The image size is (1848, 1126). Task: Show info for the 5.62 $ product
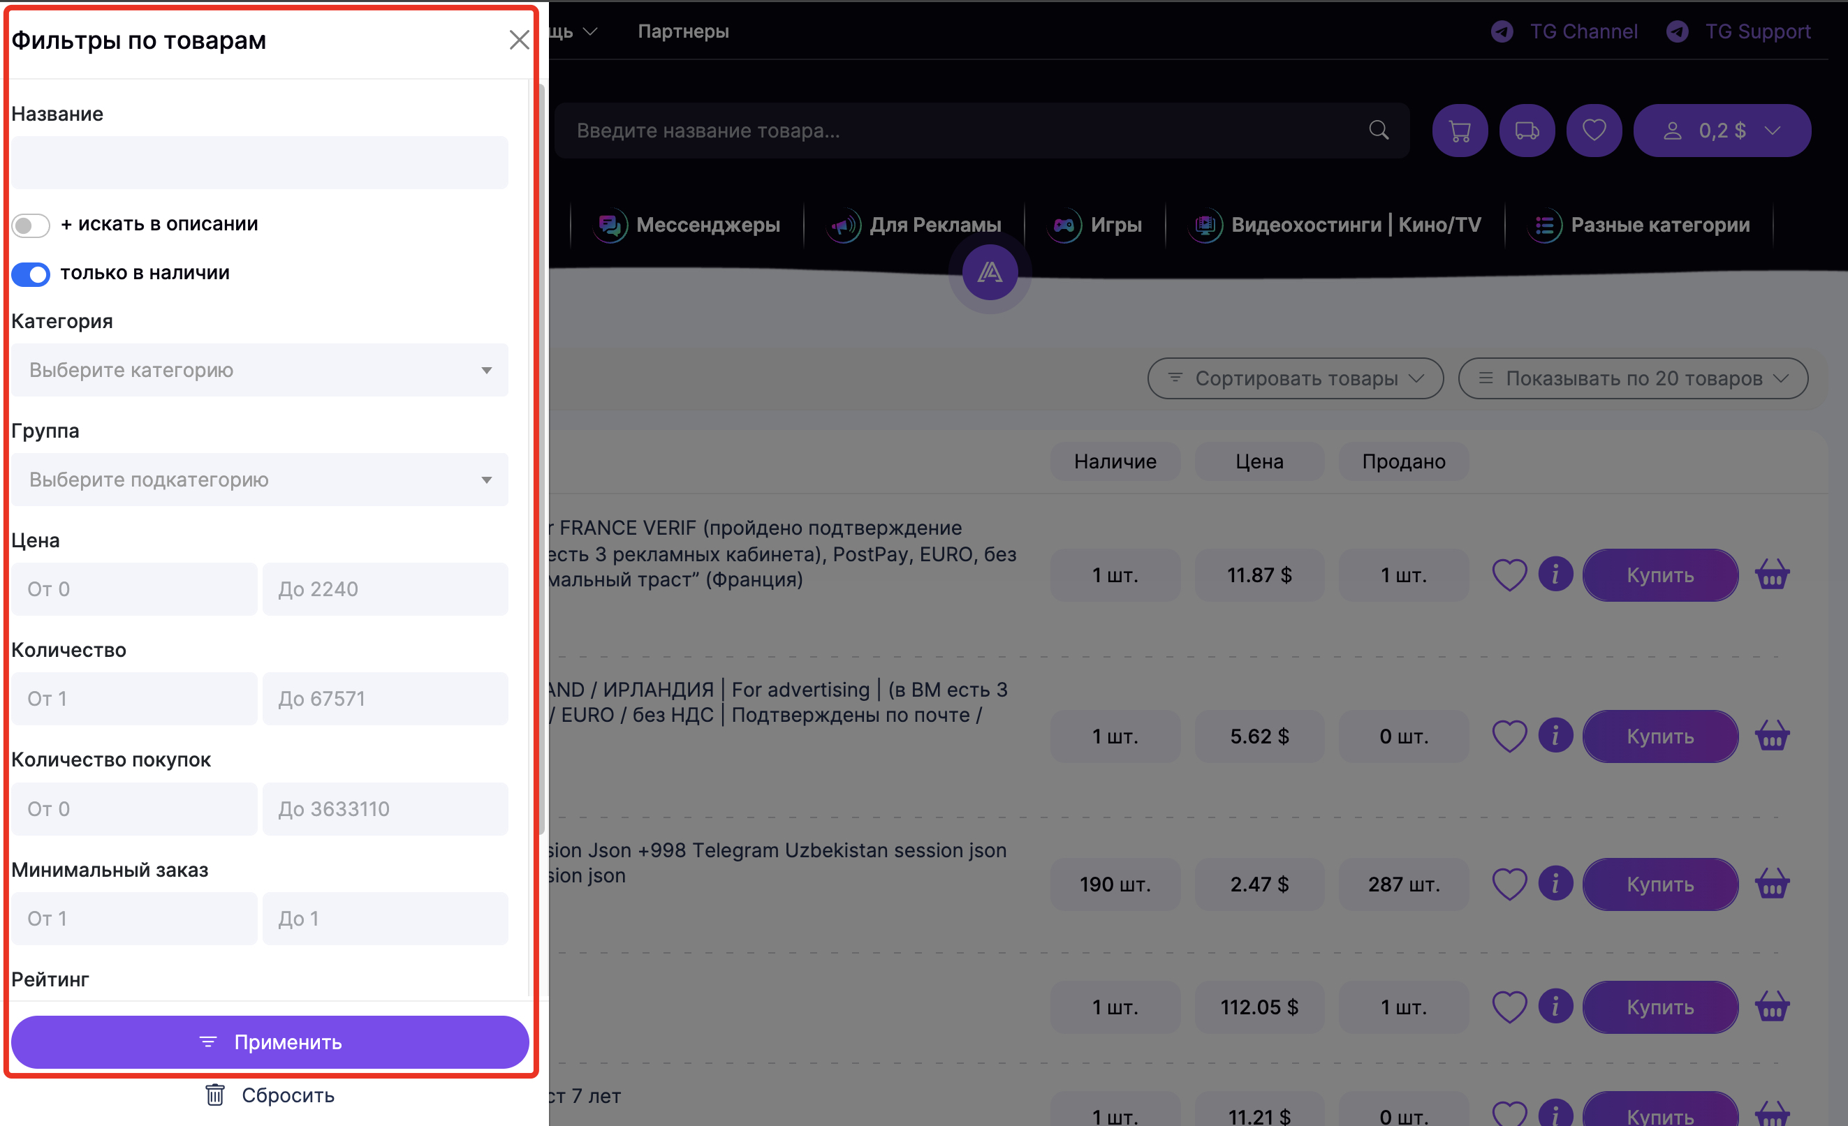coord(1555,736)
